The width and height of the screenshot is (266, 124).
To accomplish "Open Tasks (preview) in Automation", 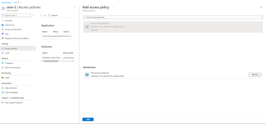I will click(x=9, y=88).
